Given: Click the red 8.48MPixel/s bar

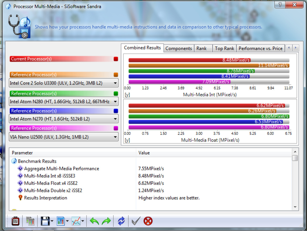Looking at the screenshot, I should click(190, 60).
